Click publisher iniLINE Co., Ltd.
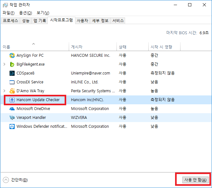Image resolution: width=212 pixels, height=188 pixels. point(85,82)
